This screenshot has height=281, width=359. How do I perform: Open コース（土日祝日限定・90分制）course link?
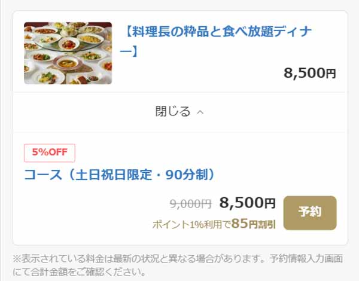120,175
